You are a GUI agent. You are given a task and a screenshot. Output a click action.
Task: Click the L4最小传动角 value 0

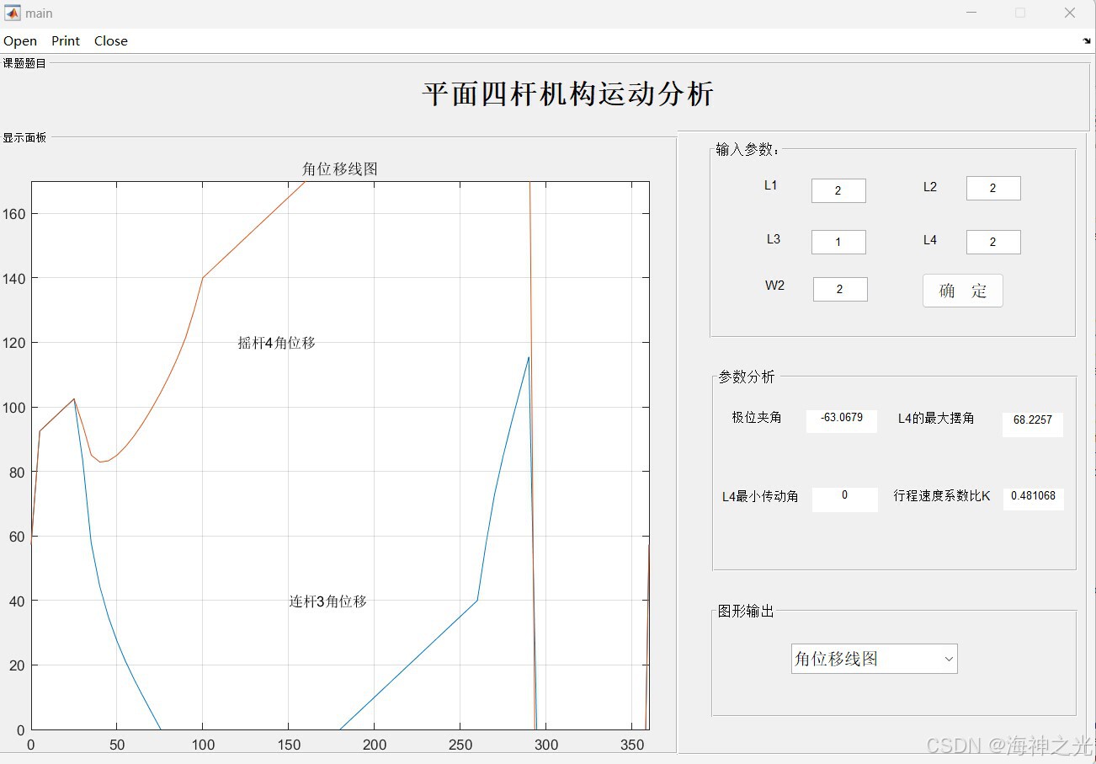point(845,499)
